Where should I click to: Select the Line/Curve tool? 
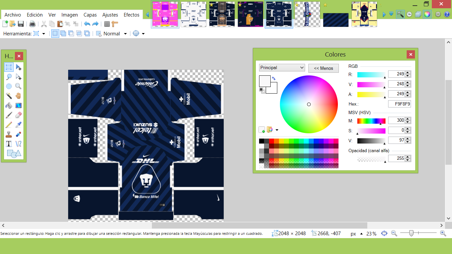(x=19, y=144)
